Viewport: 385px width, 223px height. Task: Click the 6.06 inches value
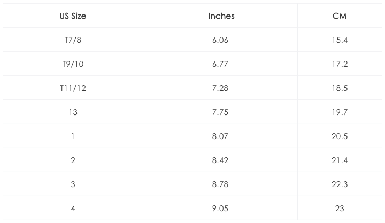221,40
